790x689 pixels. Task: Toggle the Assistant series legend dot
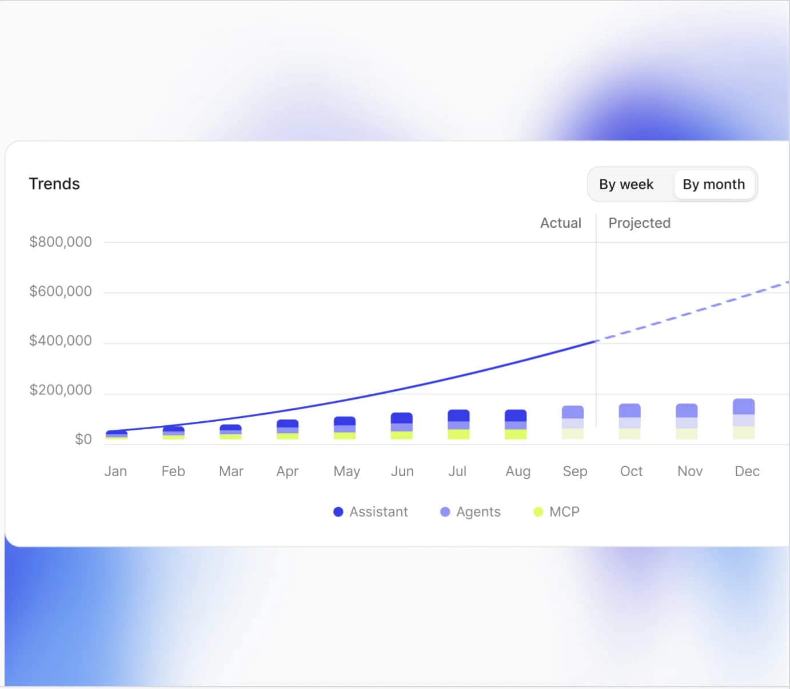tap(338, 512)
